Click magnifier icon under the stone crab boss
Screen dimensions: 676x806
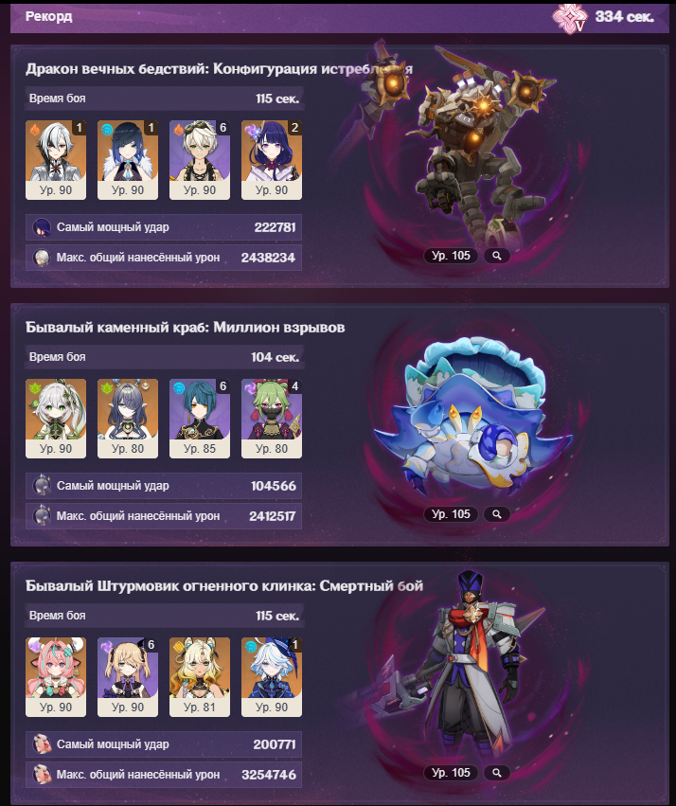(x=497, y=514)
